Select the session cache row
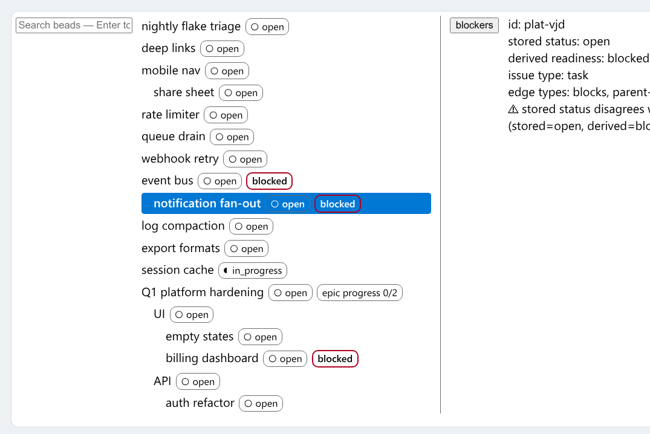 click(x=286, y=271)
